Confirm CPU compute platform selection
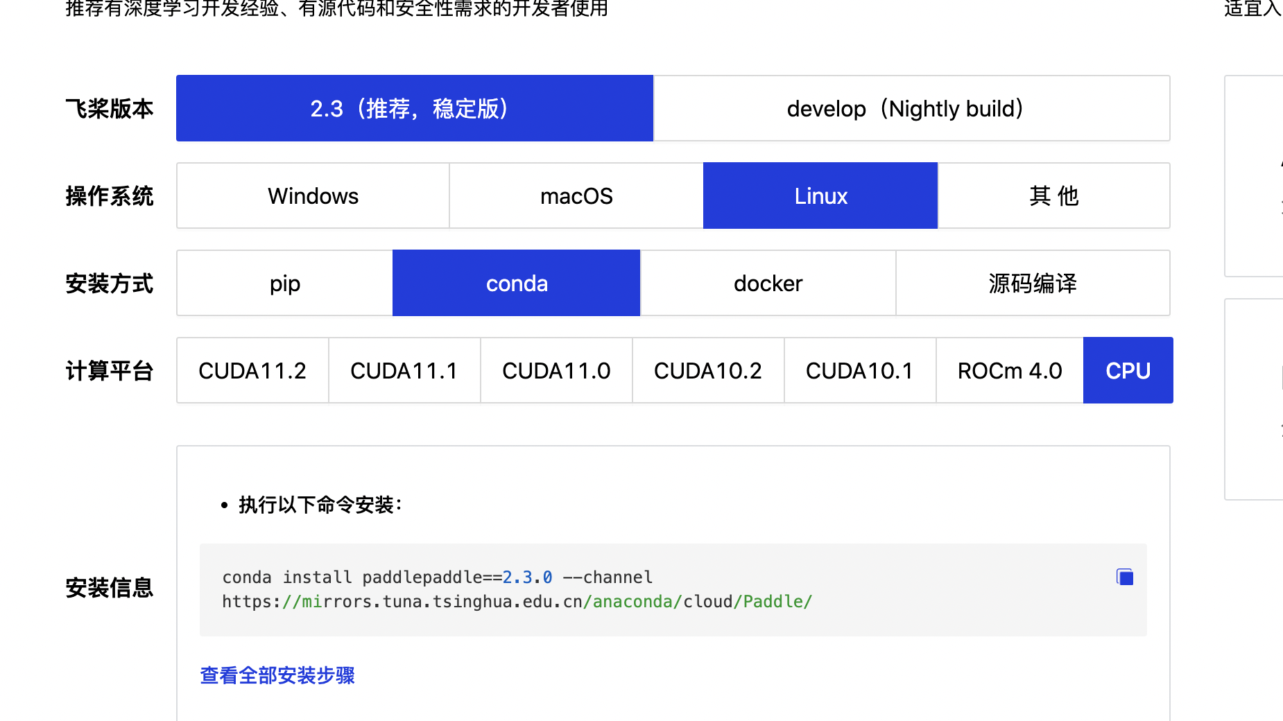 (1128, 370)
